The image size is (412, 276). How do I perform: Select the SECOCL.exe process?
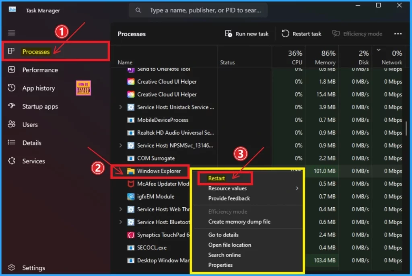[x=152, y=247]
